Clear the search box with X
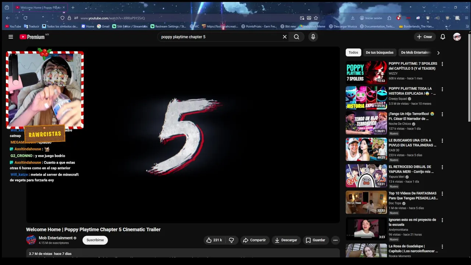Image resolution: width=471 pixels, height=265 pixels. (284, 37)
